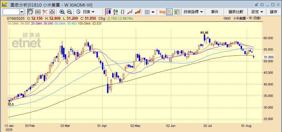
Task: Click the 01 Apr date axis label
Action: tap(102, 125)
